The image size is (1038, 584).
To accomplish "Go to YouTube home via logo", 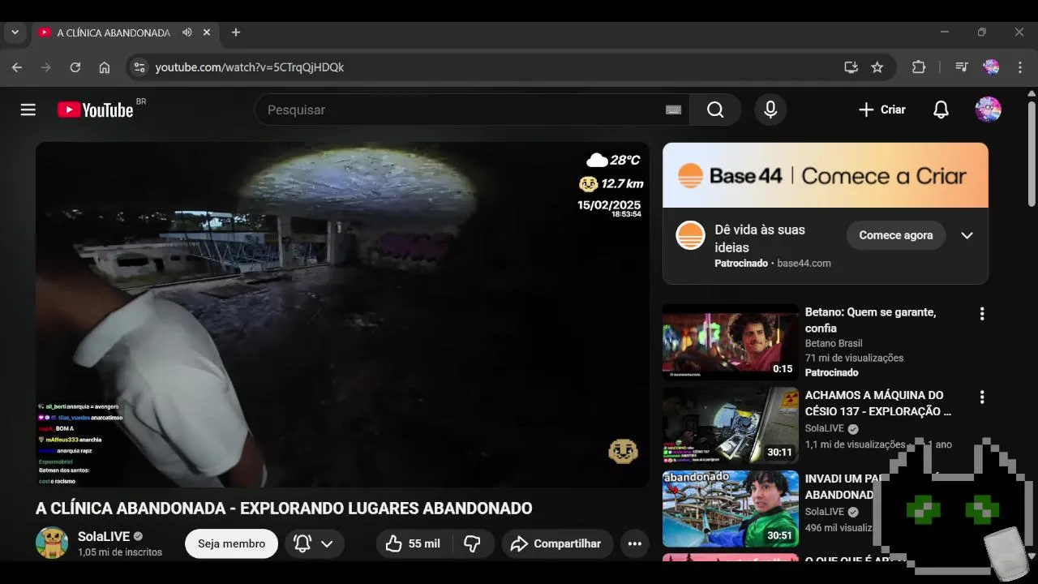I will (x=95, y=109).
